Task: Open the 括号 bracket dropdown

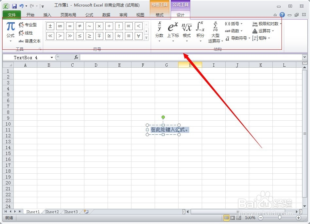Action: (x=234, y=24)
